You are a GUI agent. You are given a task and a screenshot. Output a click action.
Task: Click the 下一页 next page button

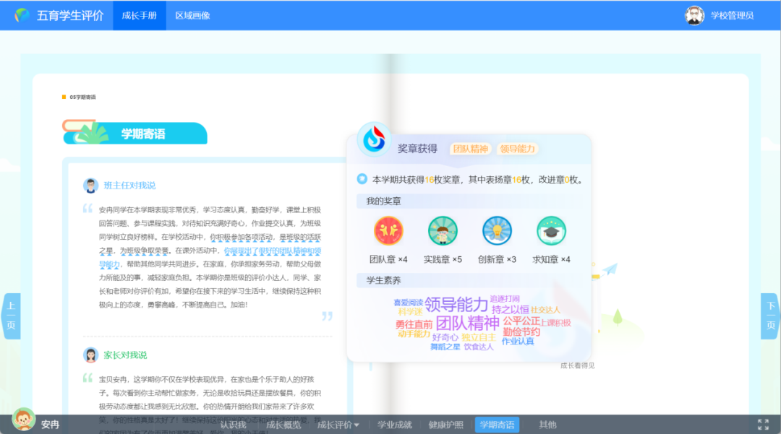pyautogui.click(x=769, y=316)
